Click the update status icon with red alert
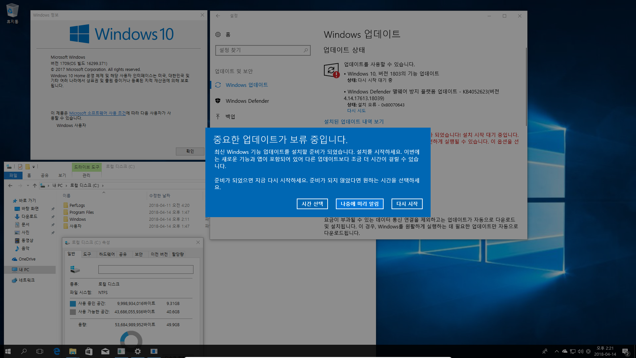The image size is (636, 358). click(332, 70)
